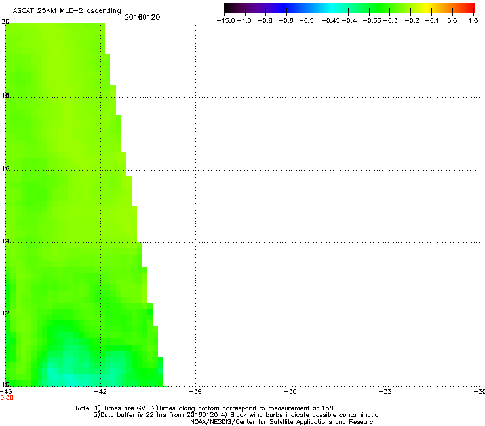Click the -15.0 colorbar label
The image size is (485, 426).
[226, 21]
